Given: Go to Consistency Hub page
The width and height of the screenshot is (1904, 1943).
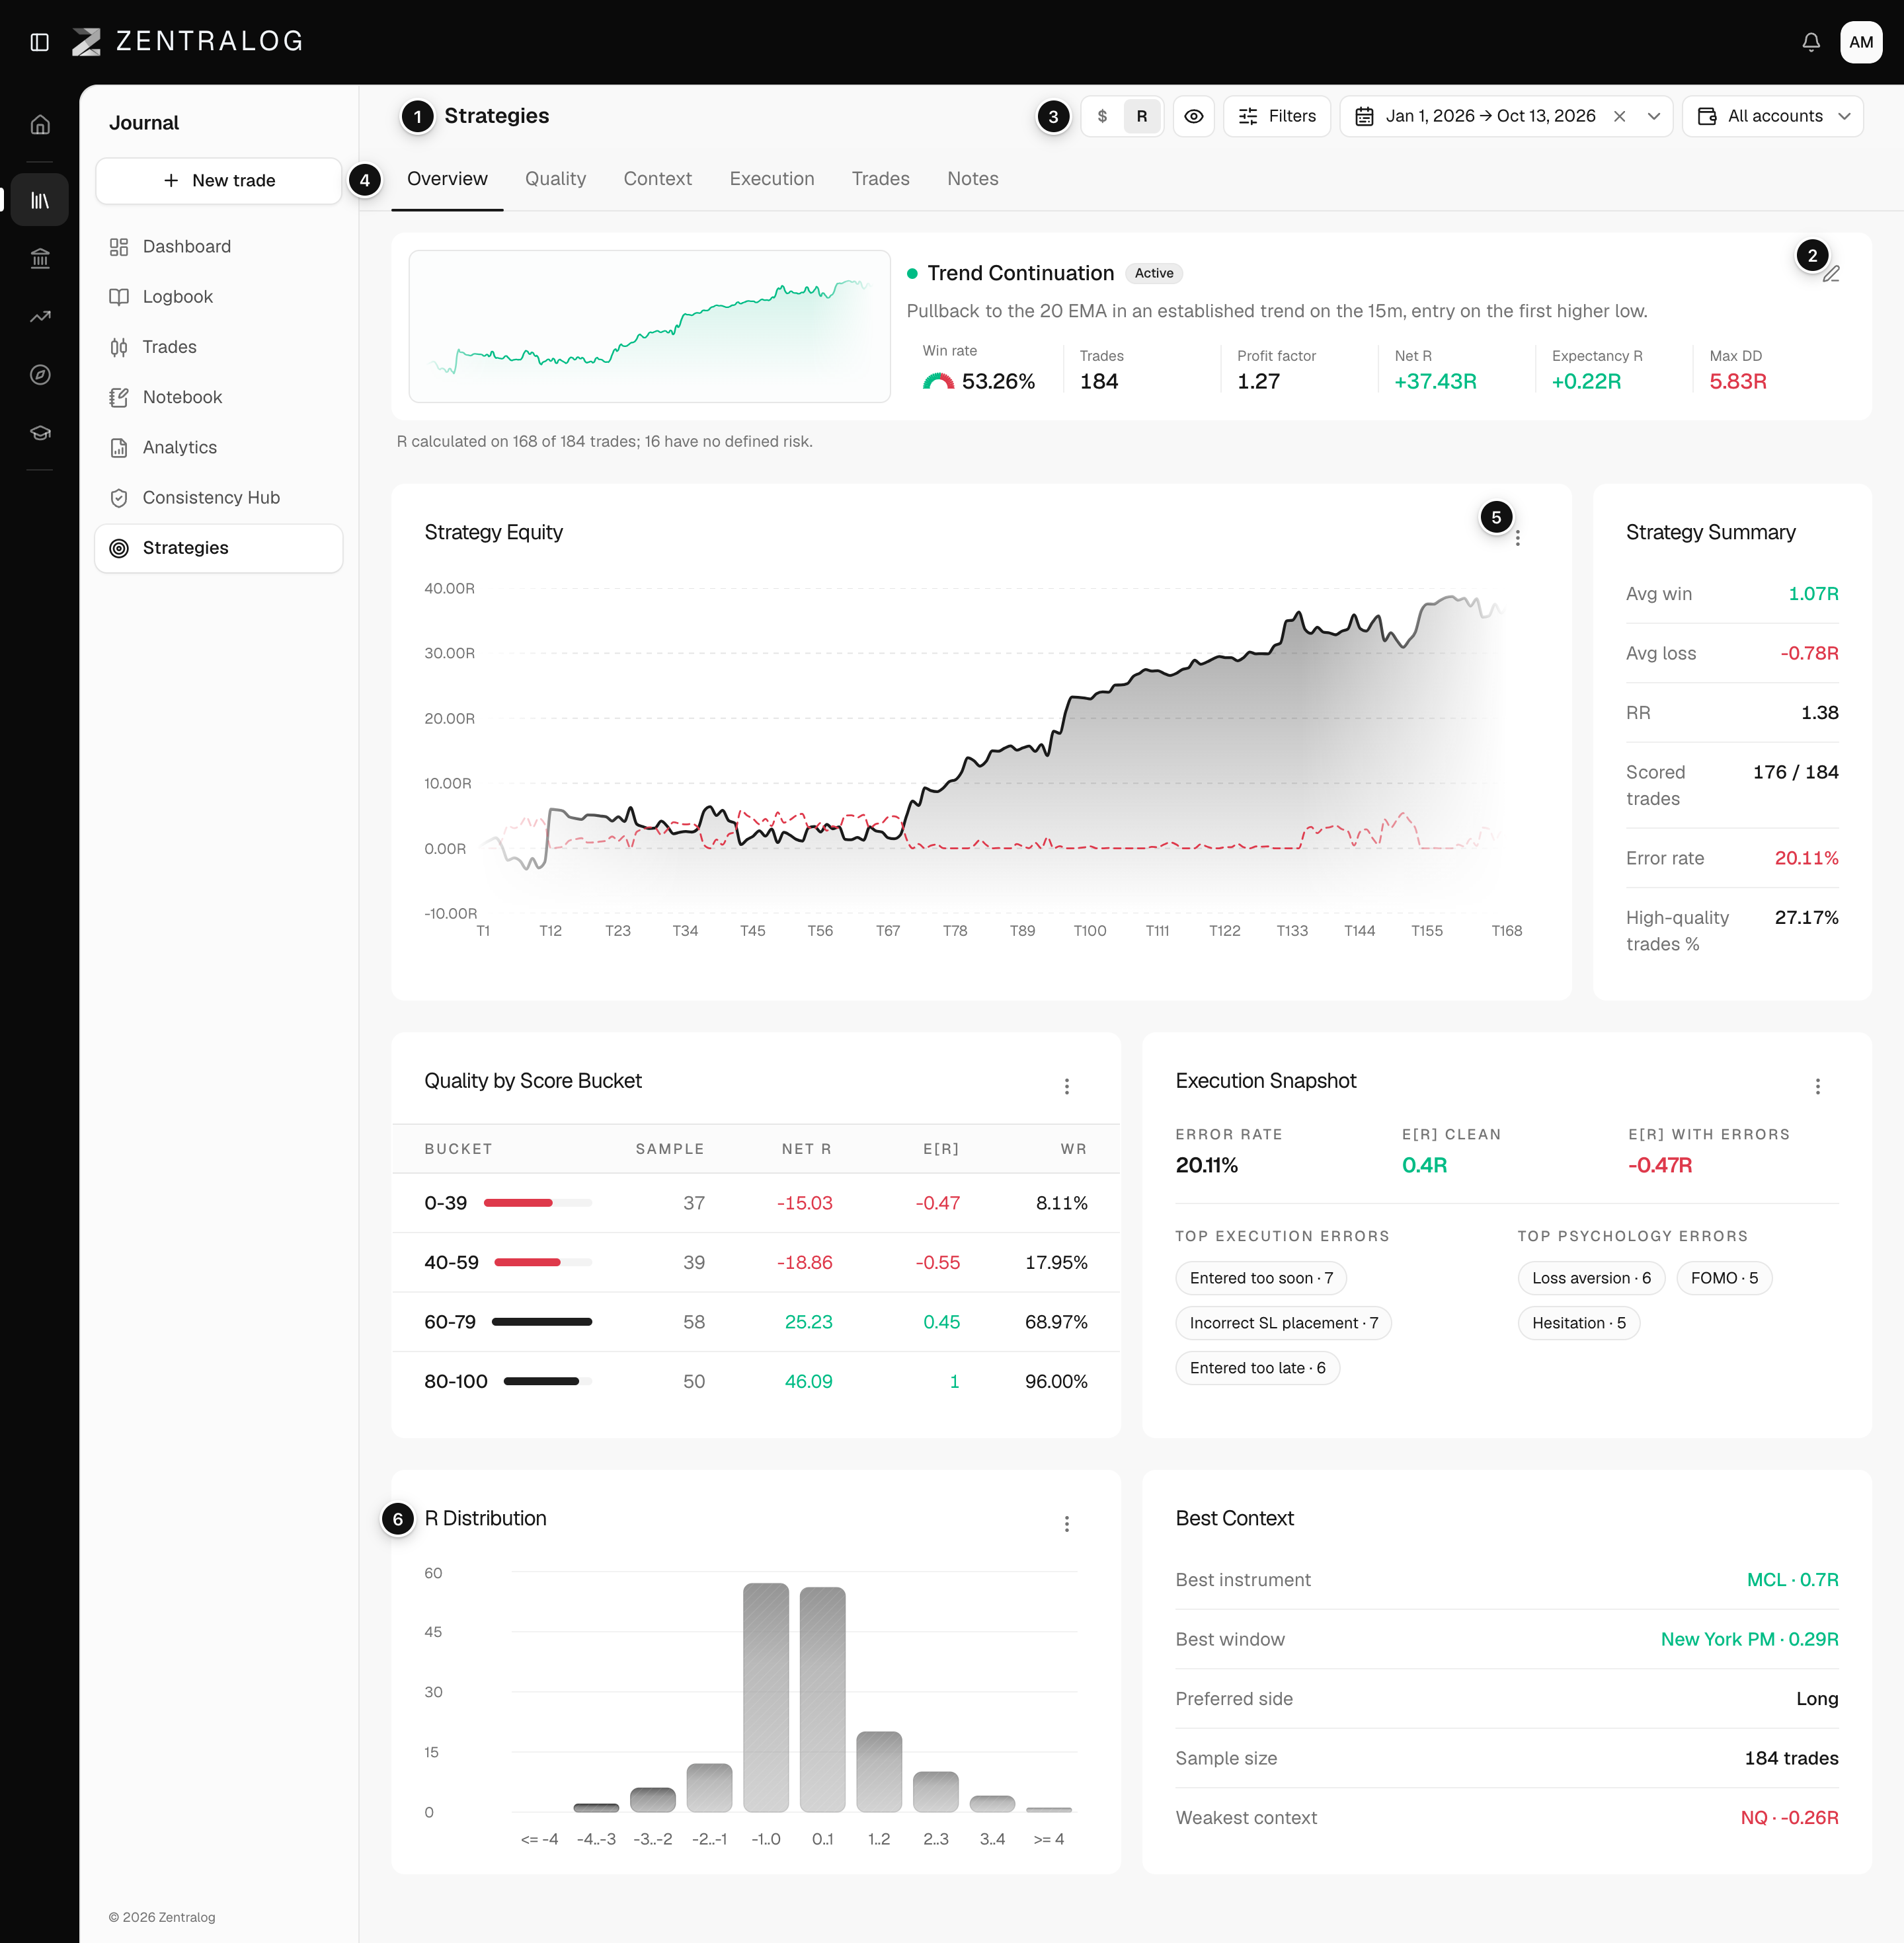Looking at the screenshot, I should (x=219, y=498).
